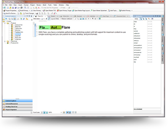The image size is (168, 130).
Task: Click the split view window icon in Content Explorer
Action: (x=6, y=19)
